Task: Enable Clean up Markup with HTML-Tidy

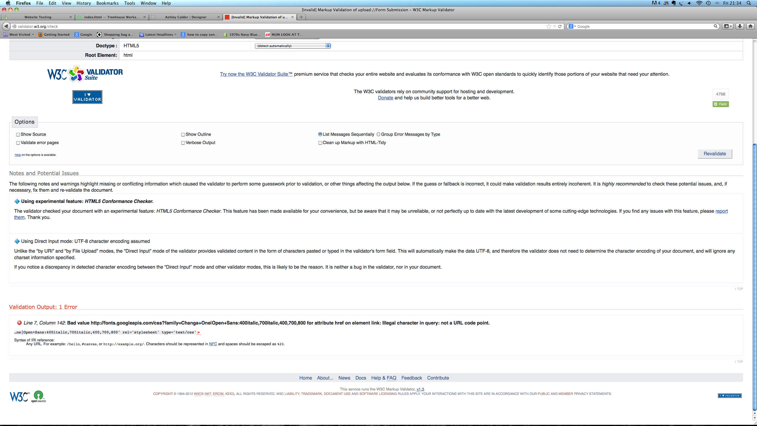Action: (320, 143)
